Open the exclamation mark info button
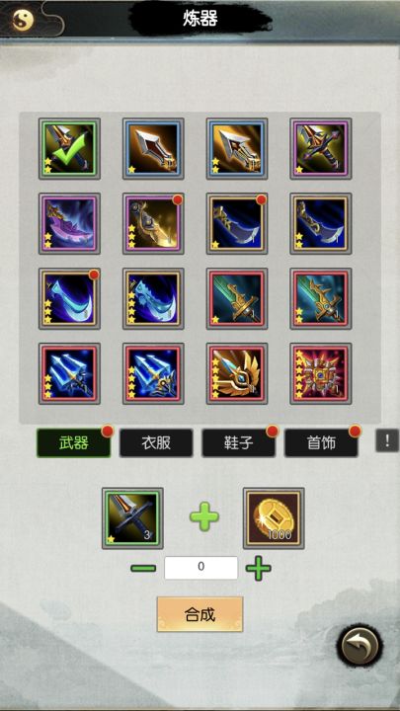 pyautogui.click(x=387, y=440)
